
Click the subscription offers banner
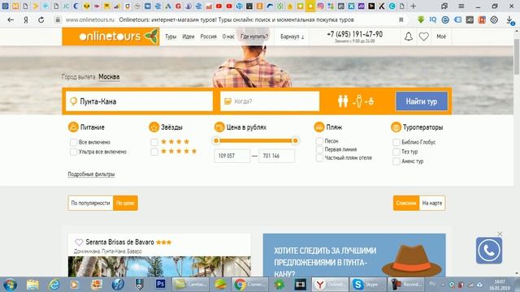coord(354,255)
